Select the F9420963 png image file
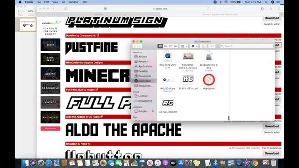This screenshot has height=168, width=299. (188, 61)
